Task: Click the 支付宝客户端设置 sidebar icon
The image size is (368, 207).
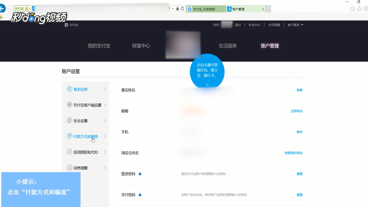Action: pyautogui.click(x=69, y=105)
